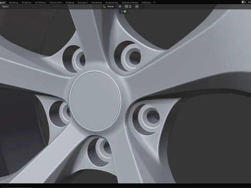Open the Object menu in viewport header
251x188 pixels.
tap(5, 6)
